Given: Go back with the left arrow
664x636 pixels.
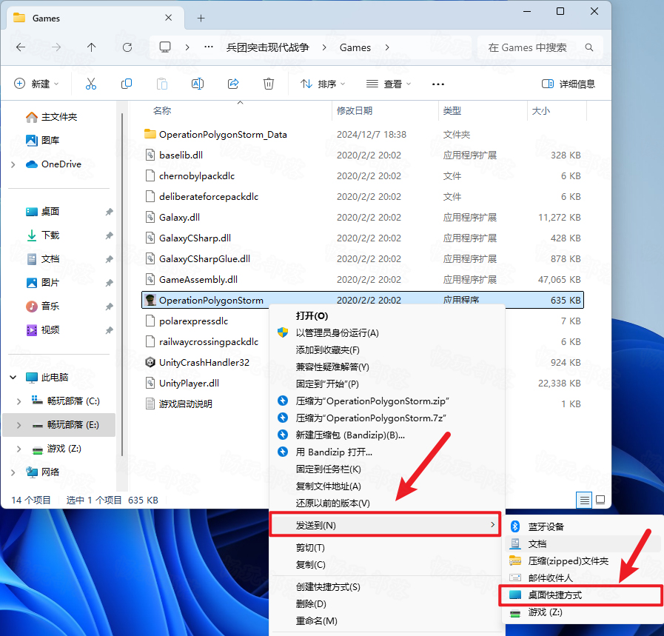Looking at the screenshot, I should (20, 47).
